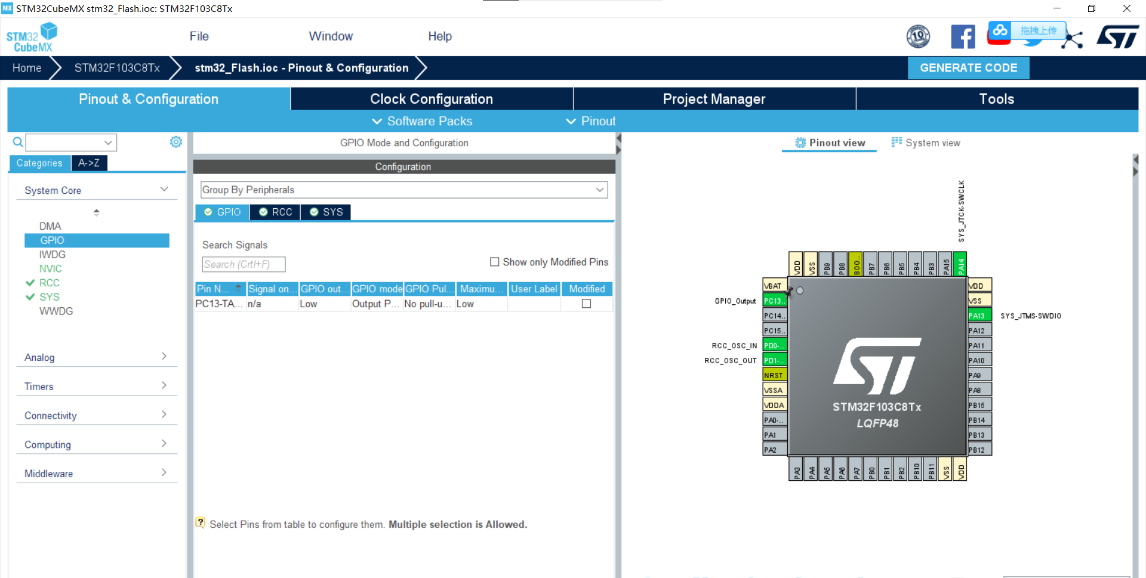Select pin PC14 on the chip
The width and height of the screenshot is (1146, 578).
[775, 316]
